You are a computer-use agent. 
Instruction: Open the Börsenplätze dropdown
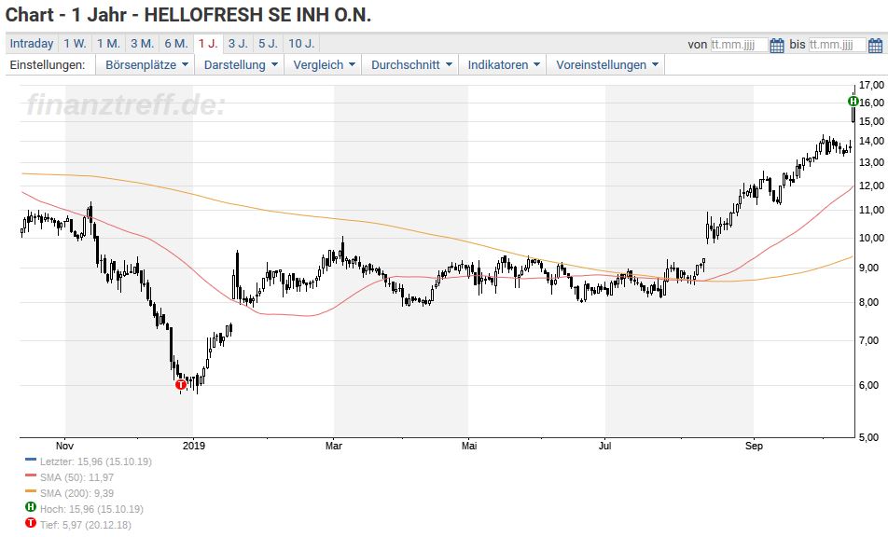tap(146, 64)
